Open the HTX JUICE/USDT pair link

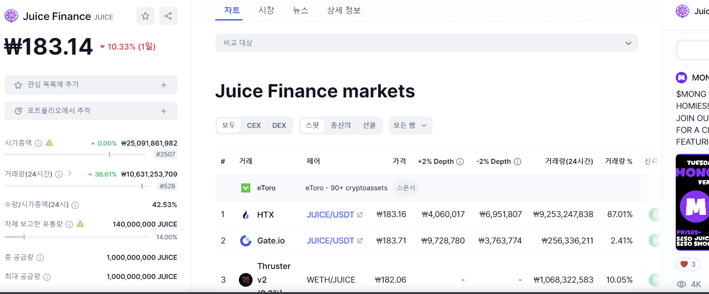(x=331, y=214)
